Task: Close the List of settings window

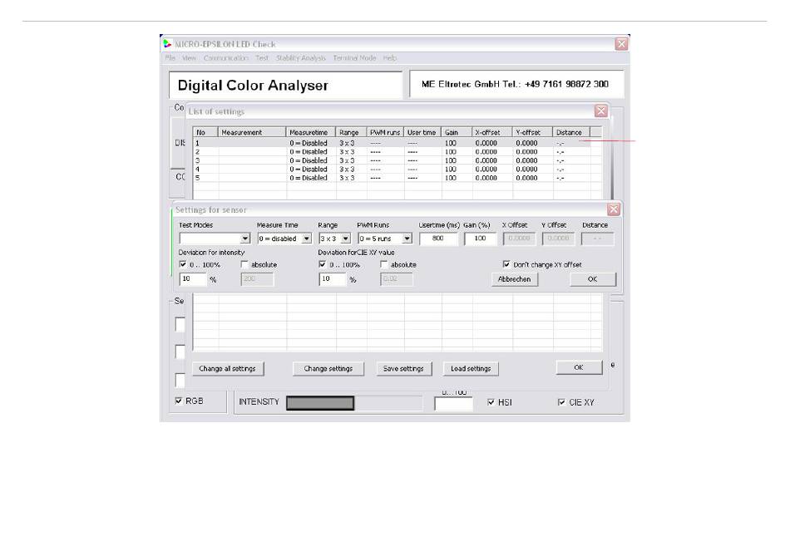Action: point(600,111)
